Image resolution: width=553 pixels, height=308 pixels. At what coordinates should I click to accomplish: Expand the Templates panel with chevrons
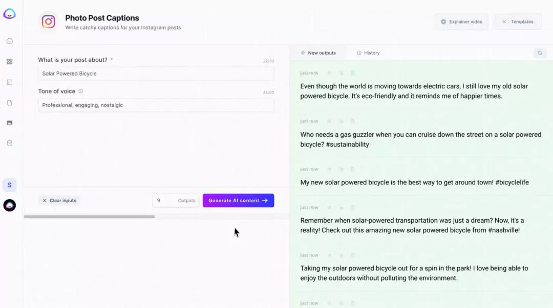tap(517, 22)
